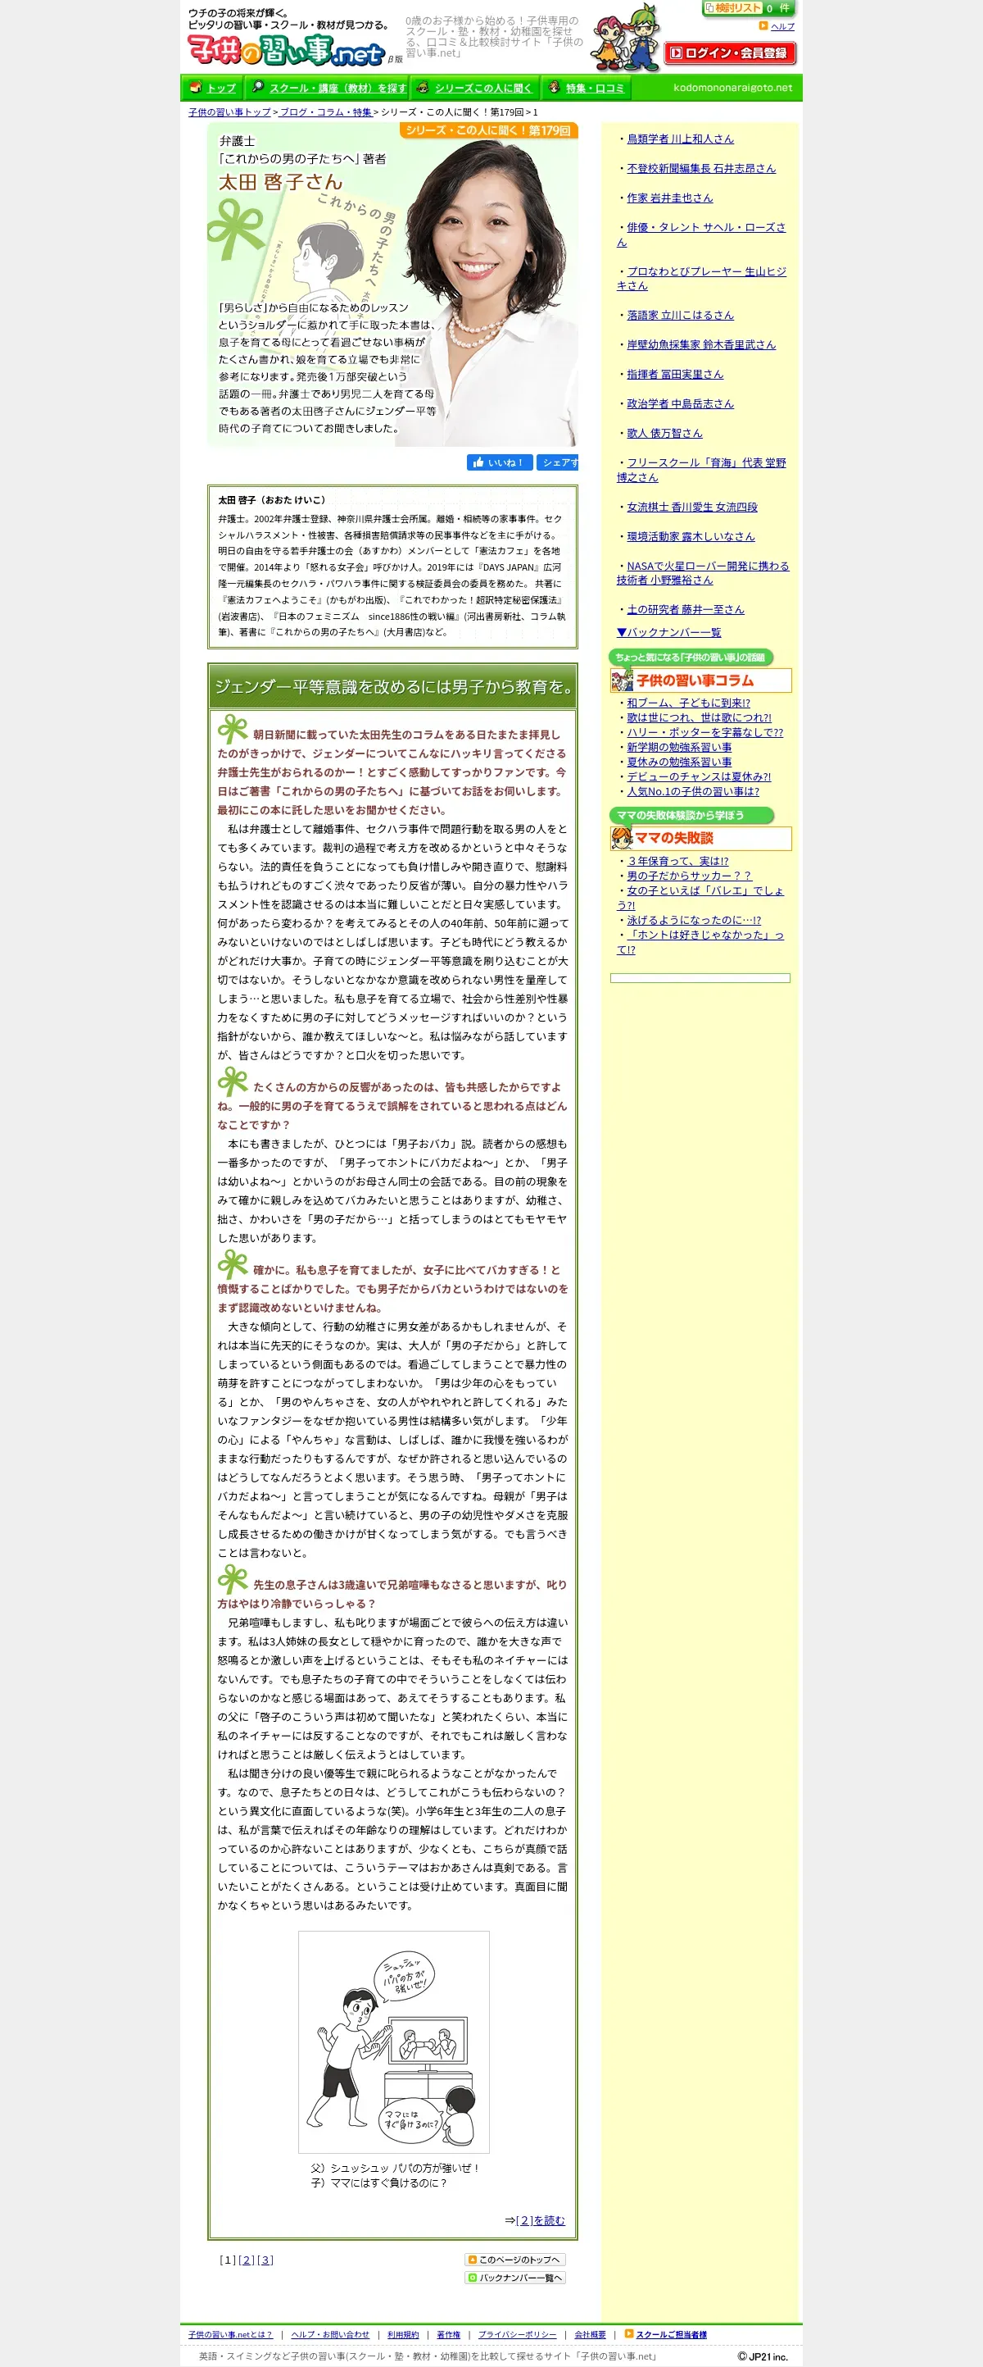Click バックナンバー一覧へ button

[515, 2278]
